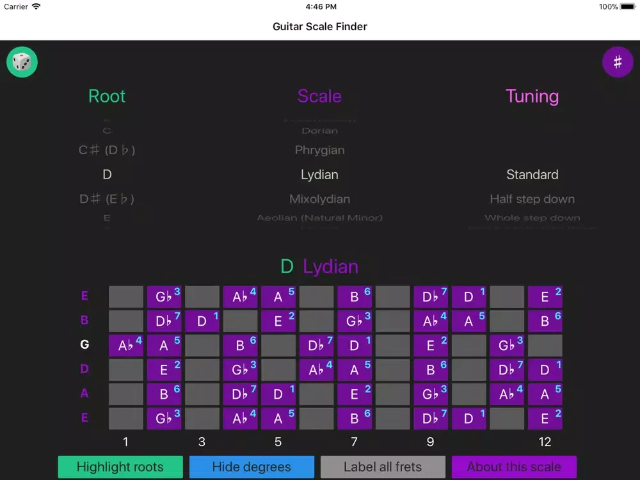Tap the green dice randomize icon
The image size is (640, 480).
tap(22, 62)
